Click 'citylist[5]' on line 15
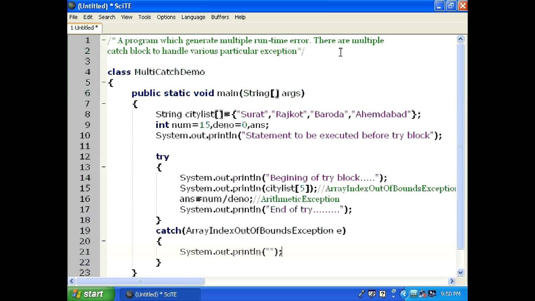This screenshot has height=301, width=535. pyautogui.click(x=288, y=189)
